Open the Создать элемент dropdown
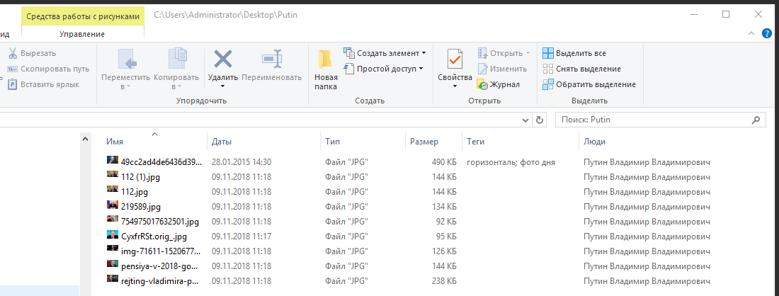 (423, 53)
